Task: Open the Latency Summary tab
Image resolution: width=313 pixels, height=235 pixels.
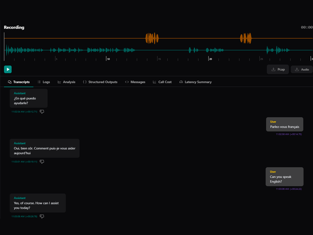Action: (x=195, y=82)
